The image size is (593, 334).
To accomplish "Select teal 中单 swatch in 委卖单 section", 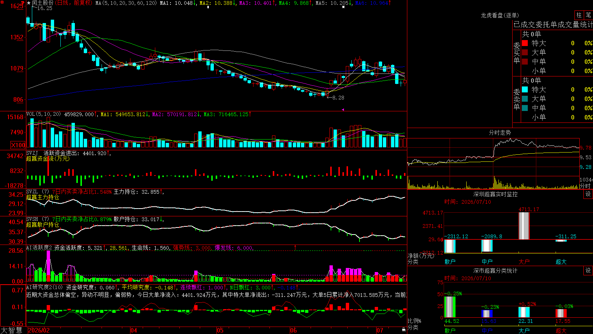I will pos(525,108).
